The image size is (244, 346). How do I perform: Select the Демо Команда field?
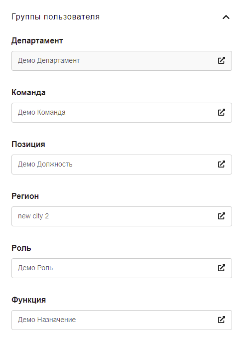[x=122, y=113]
